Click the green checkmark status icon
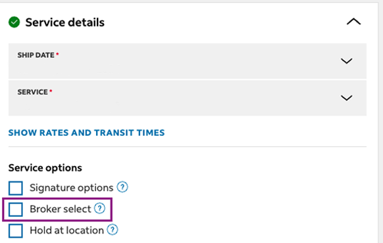This screenshot has height=243, width=383. (14, 22)
